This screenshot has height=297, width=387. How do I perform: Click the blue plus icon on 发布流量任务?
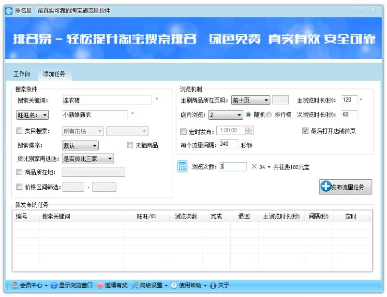[x=326, y=186]
